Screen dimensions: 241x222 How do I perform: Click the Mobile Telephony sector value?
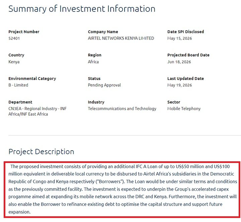click(184, 109)
